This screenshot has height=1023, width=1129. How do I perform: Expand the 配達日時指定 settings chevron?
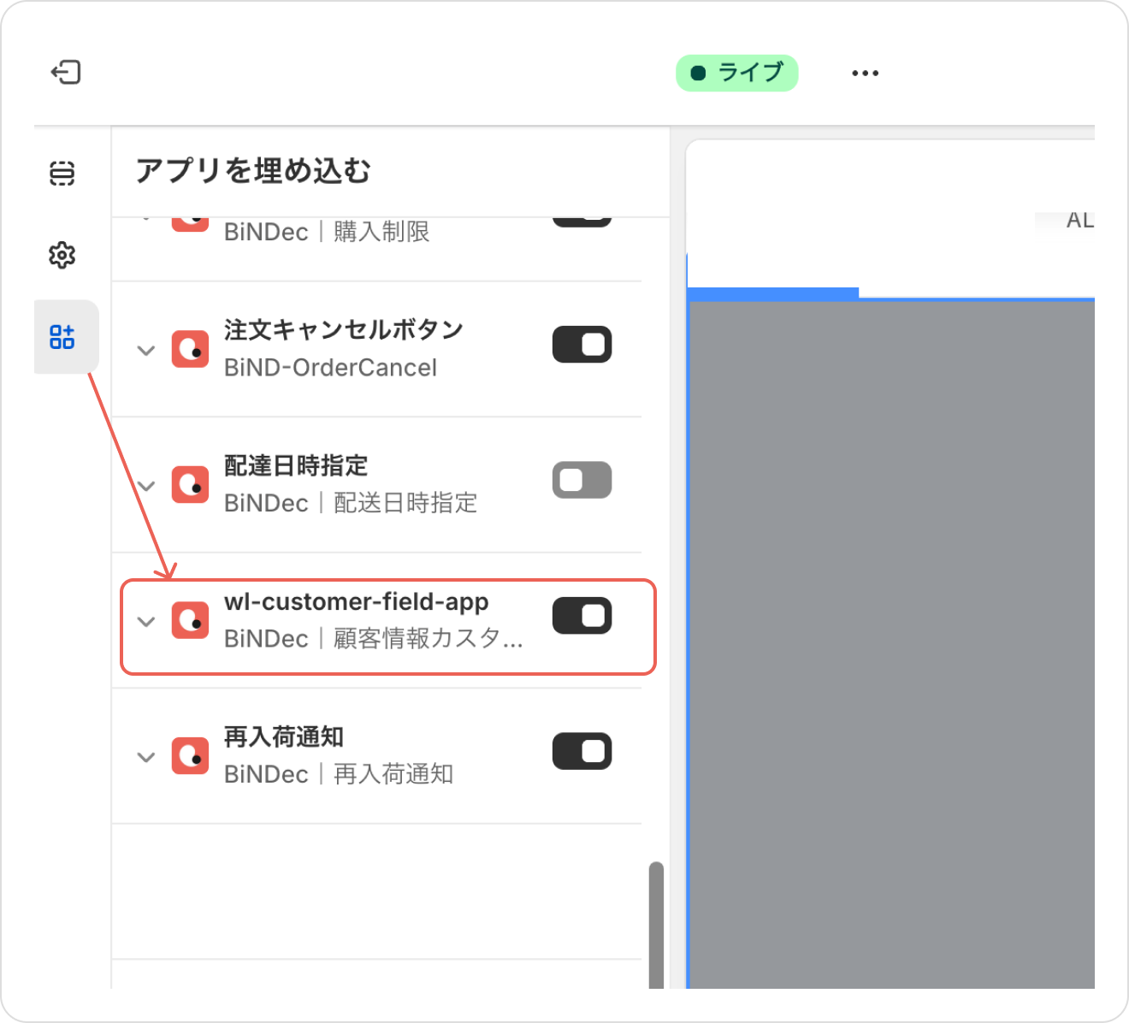[146, 486]
